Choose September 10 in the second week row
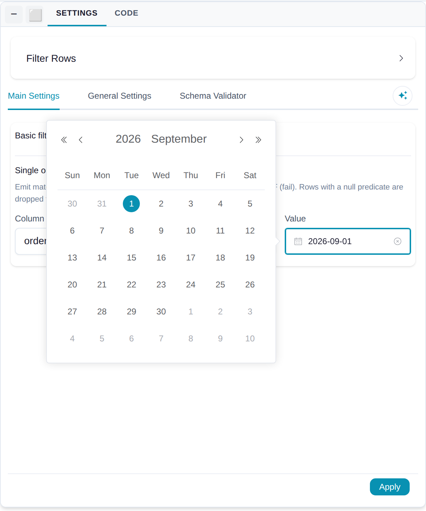Screen dimensions: 426x511 191,231
